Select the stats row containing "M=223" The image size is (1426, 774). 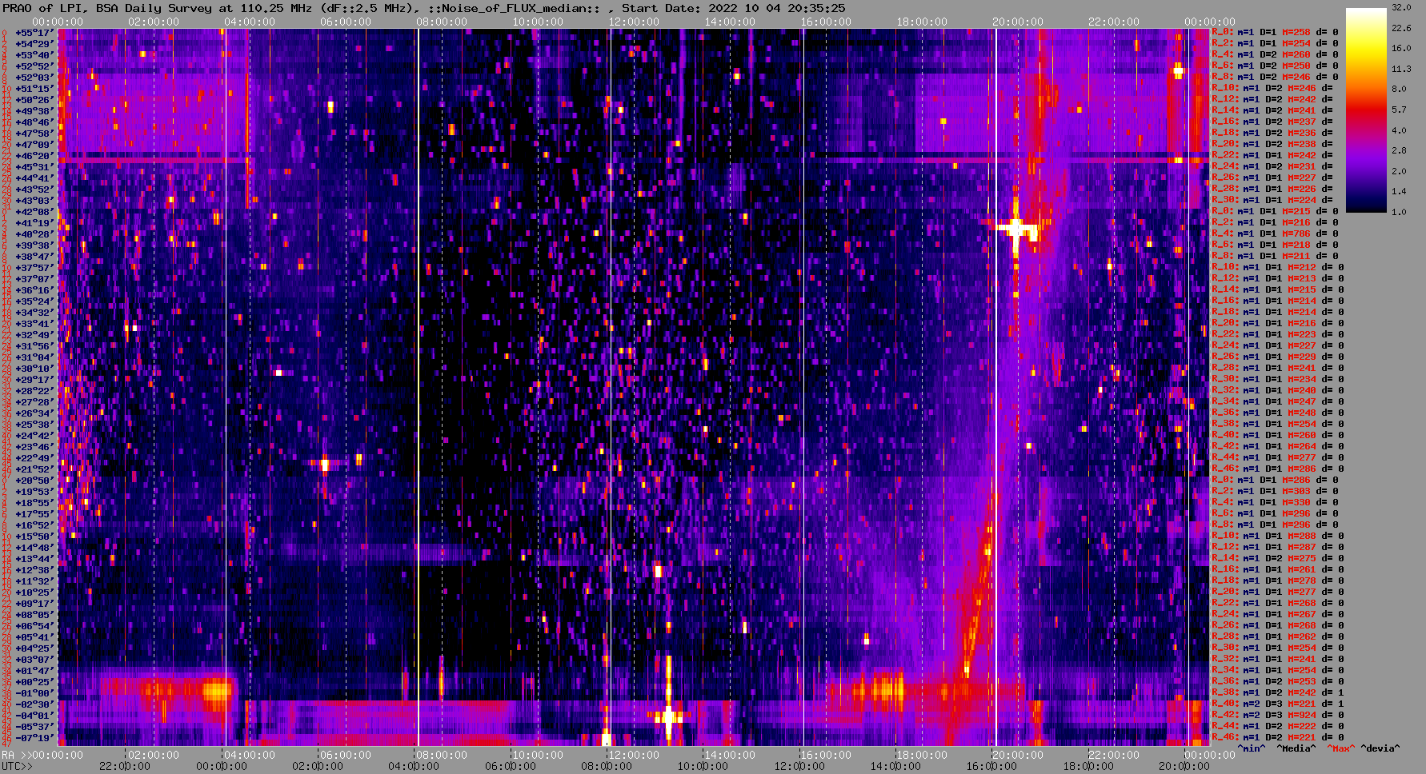[x=1277, y=335]
